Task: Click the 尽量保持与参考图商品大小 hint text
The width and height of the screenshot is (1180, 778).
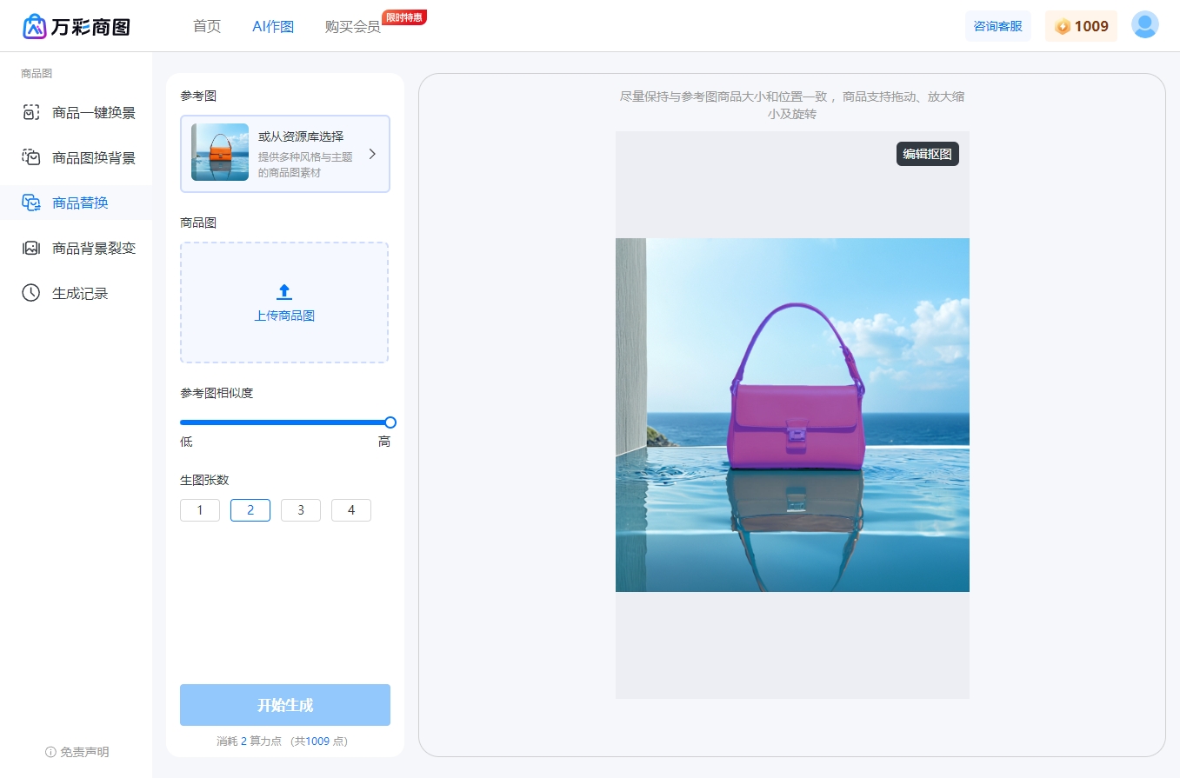Action: 791,105
